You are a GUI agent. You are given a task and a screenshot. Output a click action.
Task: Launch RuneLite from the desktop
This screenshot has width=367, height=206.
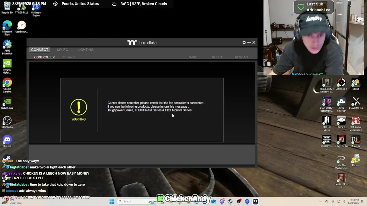pos(356,141)
